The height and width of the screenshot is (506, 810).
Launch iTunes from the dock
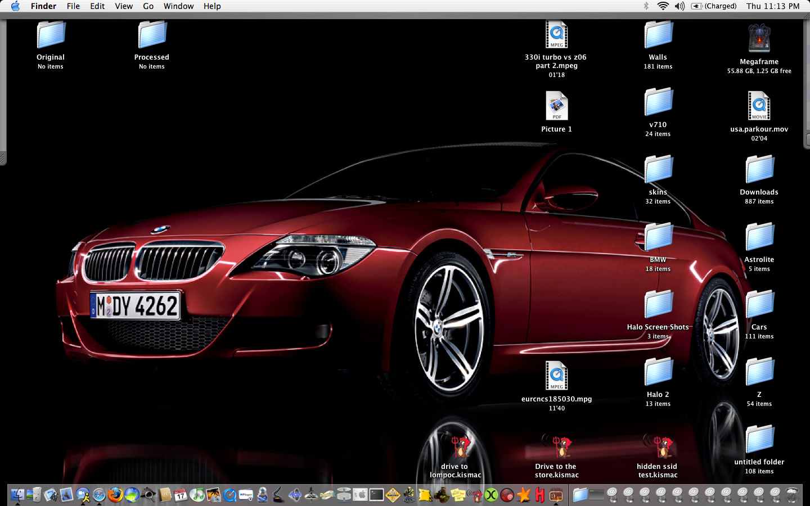pos(197,495)
